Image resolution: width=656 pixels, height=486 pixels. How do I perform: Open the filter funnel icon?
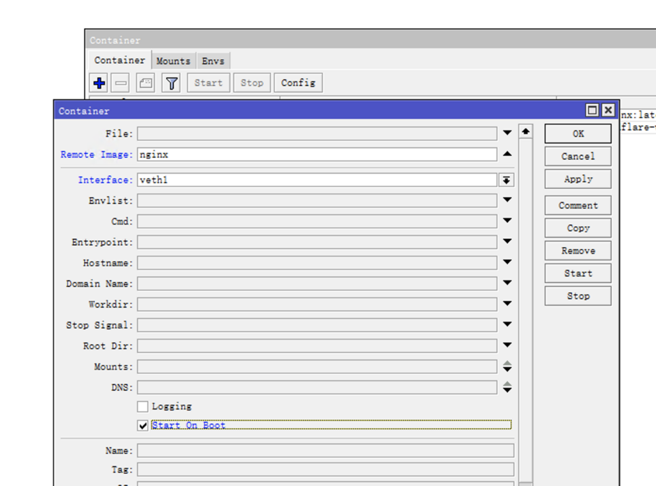click(171, 83)
